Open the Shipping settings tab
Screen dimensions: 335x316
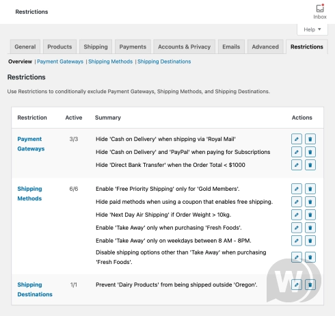coord(96,47)
